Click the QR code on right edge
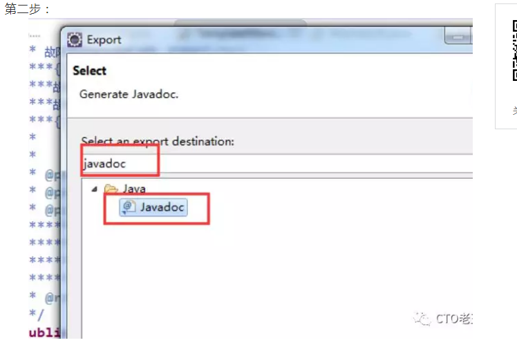The image size is (517, 347). click(x=514, y=50)
